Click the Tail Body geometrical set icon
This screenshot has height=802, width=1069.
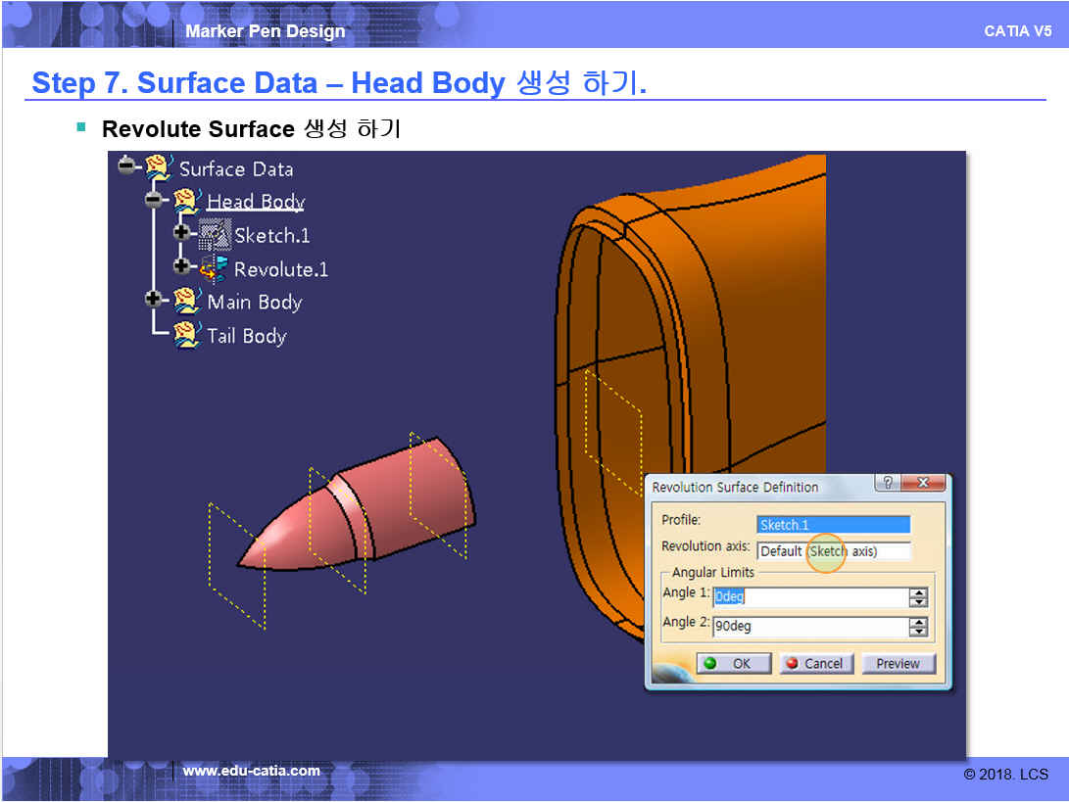coord(187,335)
